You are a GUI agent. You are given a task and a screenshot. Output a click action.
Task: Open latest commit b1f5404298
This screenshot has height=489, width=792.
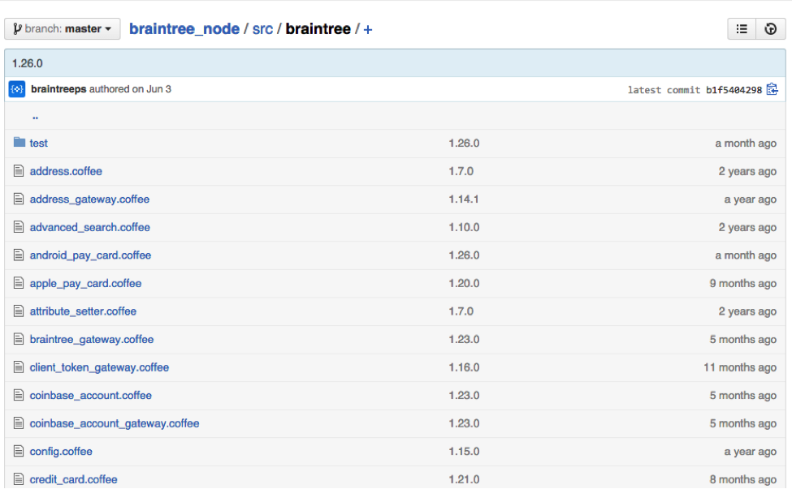point(734,90)
